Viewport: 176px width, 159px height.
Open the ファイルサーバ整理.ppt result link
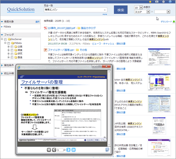[x=61, y=50]
